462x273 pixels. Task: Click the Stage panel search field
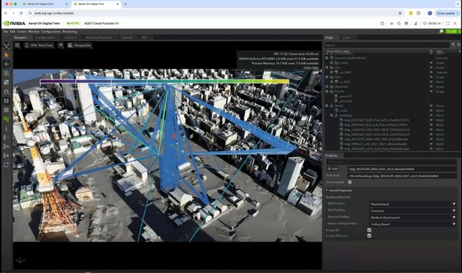tap(386, 45)
